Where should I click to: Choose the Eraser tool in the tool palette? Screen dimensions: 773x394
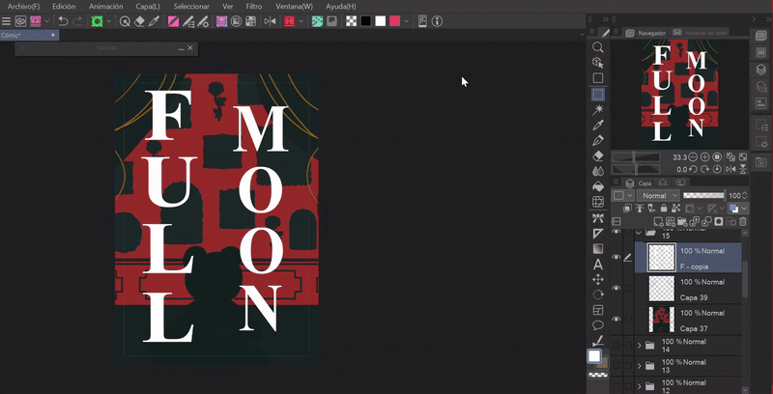(x=598, y=155)
